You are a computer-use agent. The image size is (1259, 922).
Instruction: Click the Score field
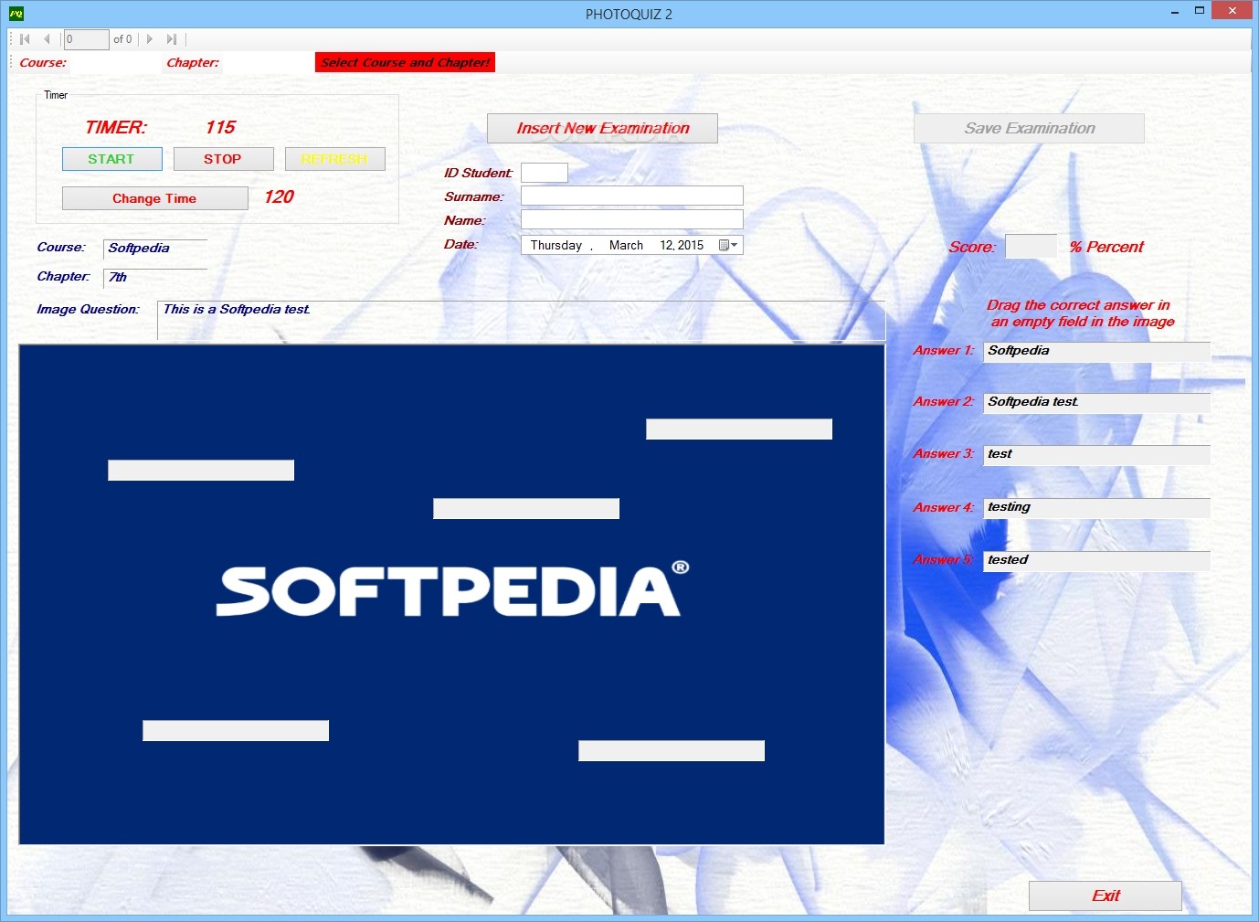tap(1031, 247)
